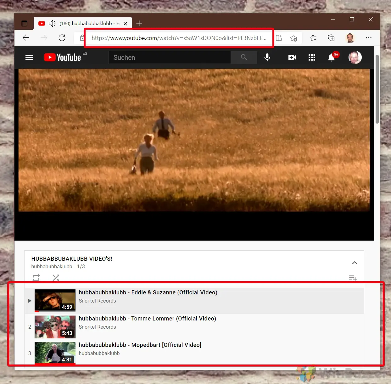Open the YouTube guide hamburger menu
Viewport: 391px width, 384px height.
click(29, 57)
